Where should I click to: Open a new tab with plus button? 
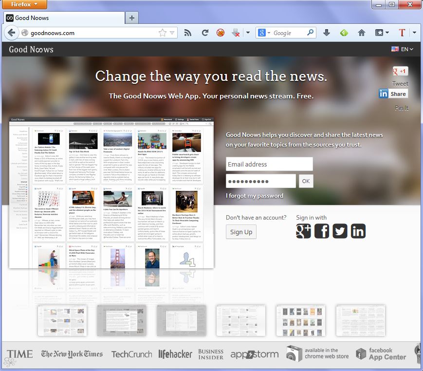(131, 18)
